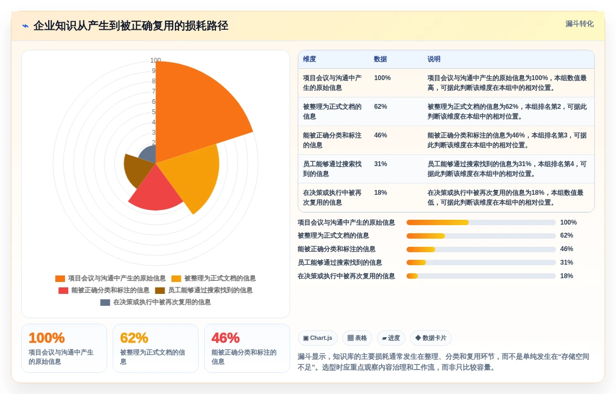616x394 pixels.
Task: Select the table cell showing 18%
Action: tap(381, 193)
